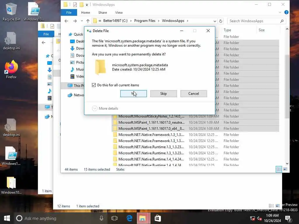
Task: Select the lower desktop.ini file icon
Action: (11, 127)
